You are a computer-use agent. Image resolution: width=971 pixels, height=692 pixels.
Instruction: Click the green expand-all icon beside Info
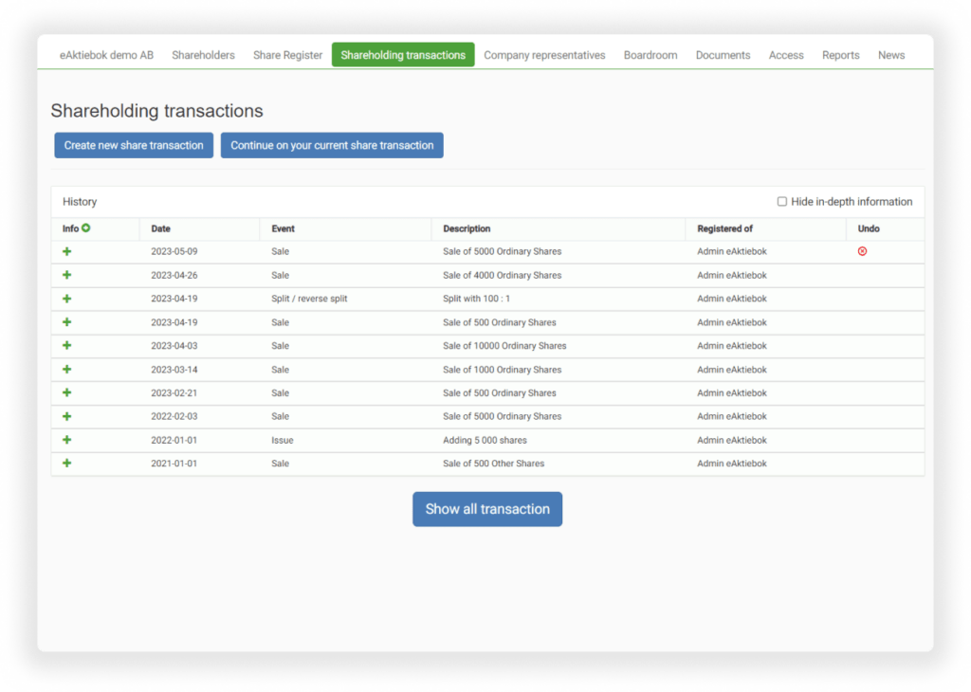(x=86, y=228)
